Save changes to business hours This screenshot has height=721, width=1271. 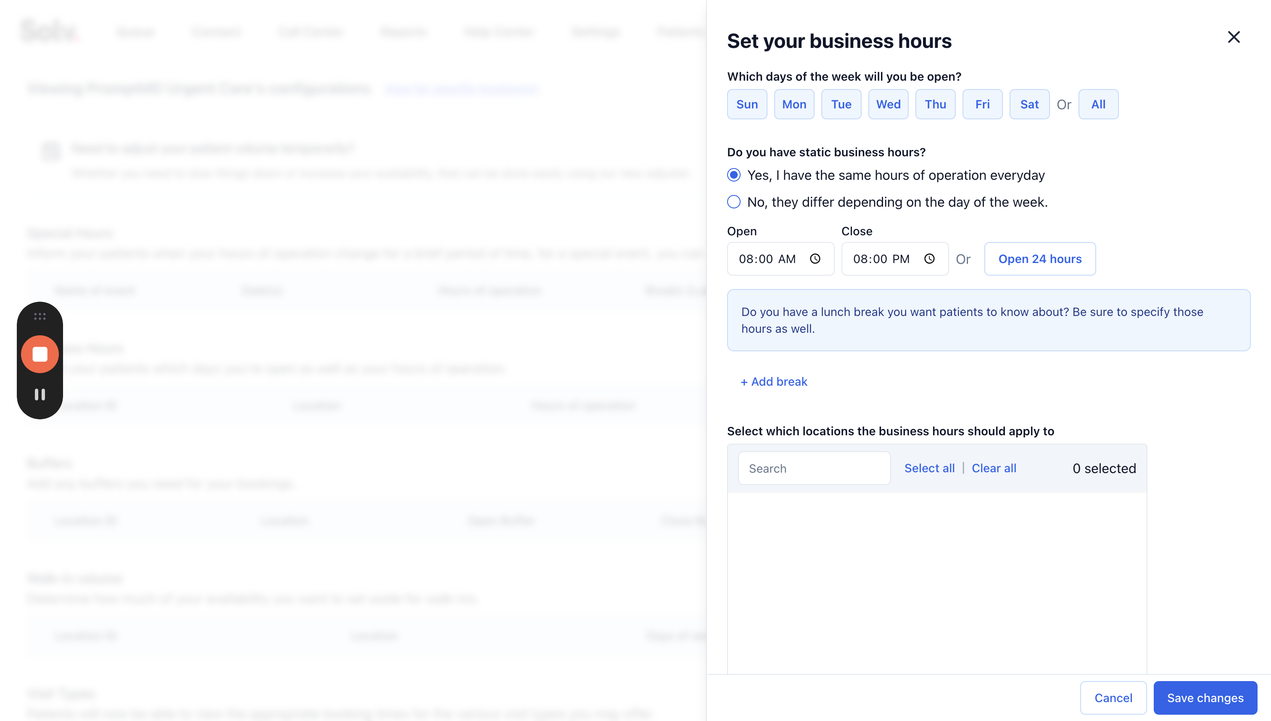[x=1205, y=697]
